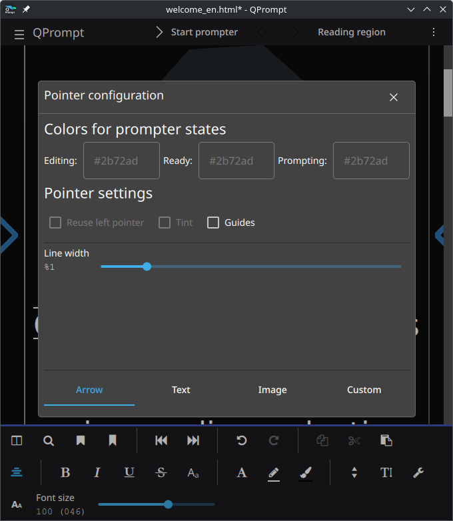Toggle bold formatting
Image resolution: width=453 pixels, height=521 pixels.
[x=65, y=472]
